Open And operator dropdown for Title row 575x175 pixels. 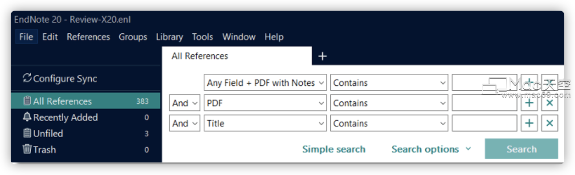tap(185, 123)
